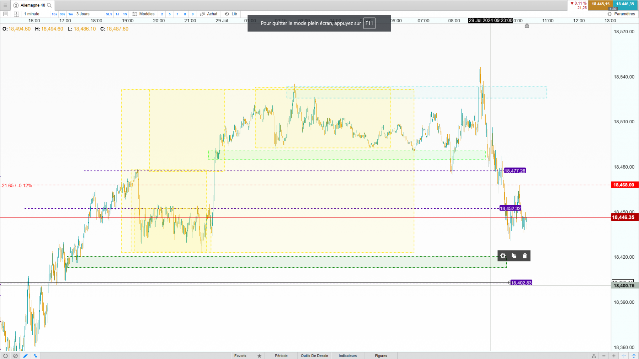
Task: Open the Achat price-type dropdown
Action: coord(209,14)
